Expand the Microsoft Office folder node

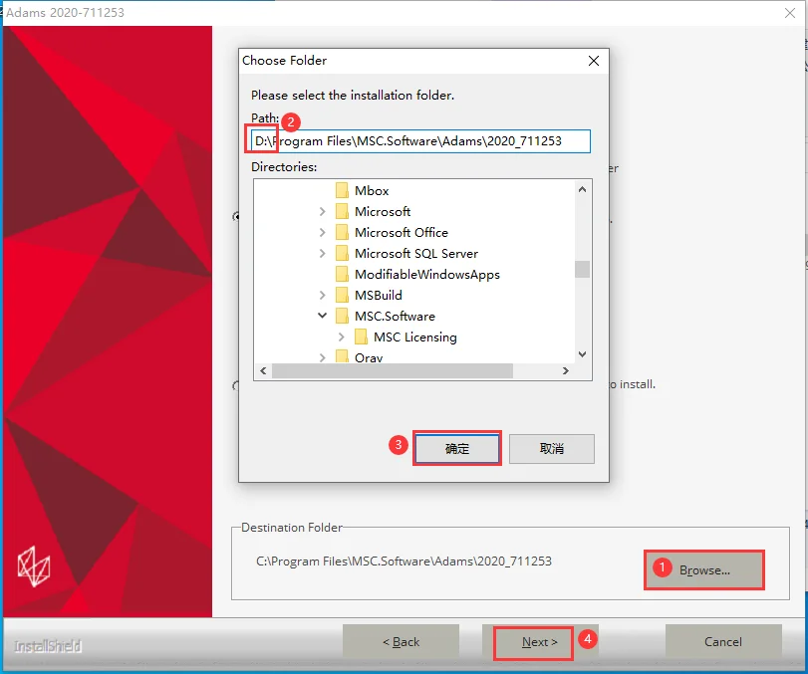click(x=323, y=232)
